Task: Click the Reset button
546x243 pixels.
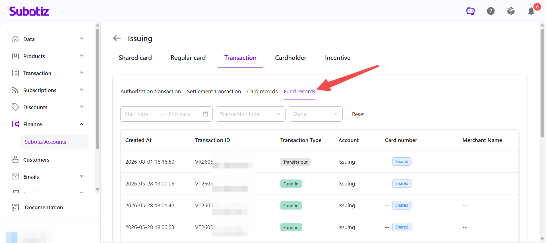Action: 358,114
